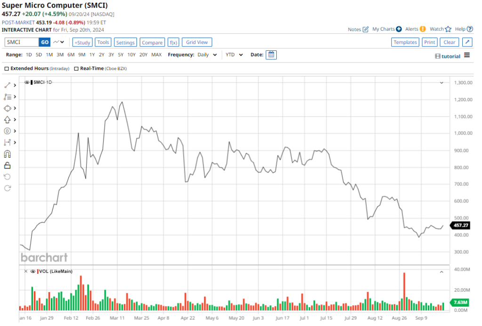Click the SMCI black color swatch

[x=32, y=82]
